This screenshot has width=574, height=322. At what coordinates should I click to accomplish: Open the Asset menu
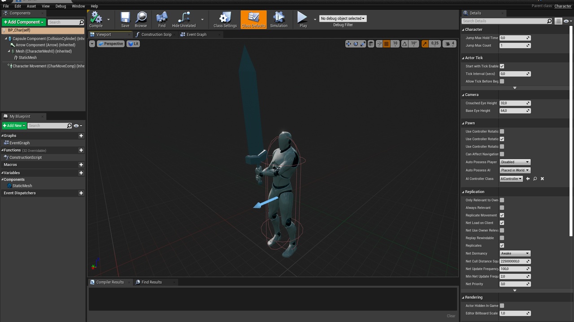tap(31, 6)
